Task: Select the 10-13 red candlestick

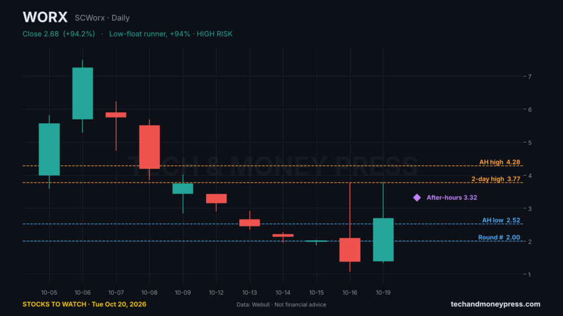Action: coord(250,223)
